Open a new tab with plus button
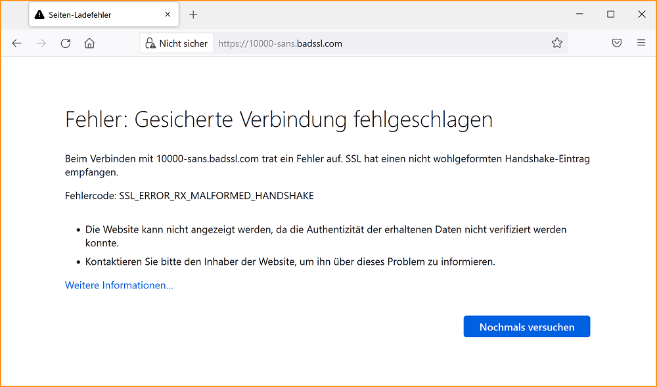Screen dimensions: 657x387 [193, 14]
